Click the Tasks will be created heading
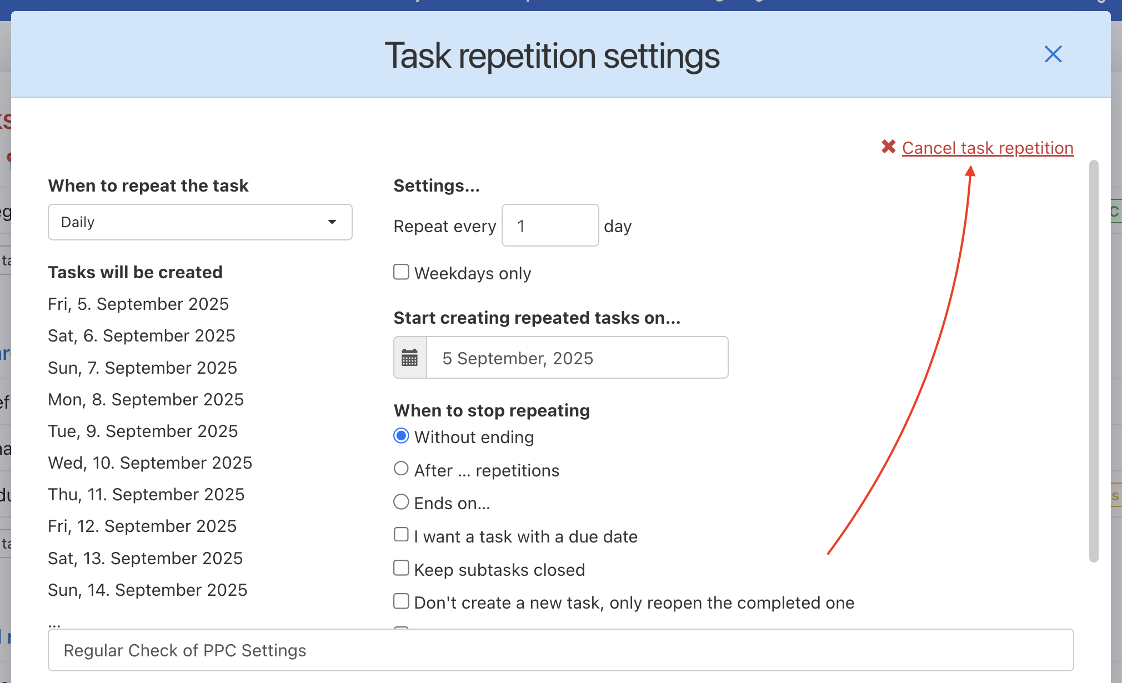Image resolution: width=1122 pixels, height=683 pixels. 136,272
